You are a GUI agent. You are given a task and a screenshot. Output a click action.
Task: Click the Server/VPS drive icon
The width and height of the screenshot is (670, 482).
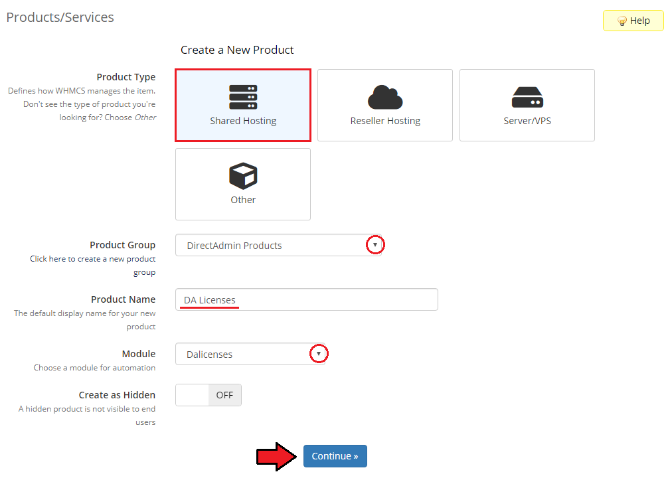527,97
